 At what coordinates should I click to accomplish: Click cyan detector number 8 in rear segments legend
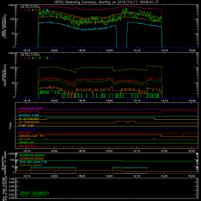tap(47, 58)
